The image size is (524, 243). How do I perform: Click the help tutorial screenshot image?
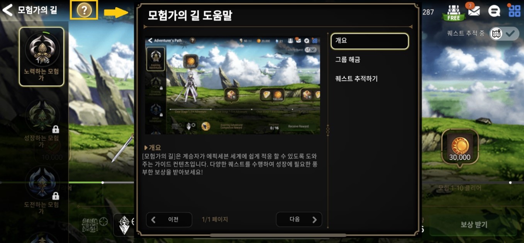point(232,85)
